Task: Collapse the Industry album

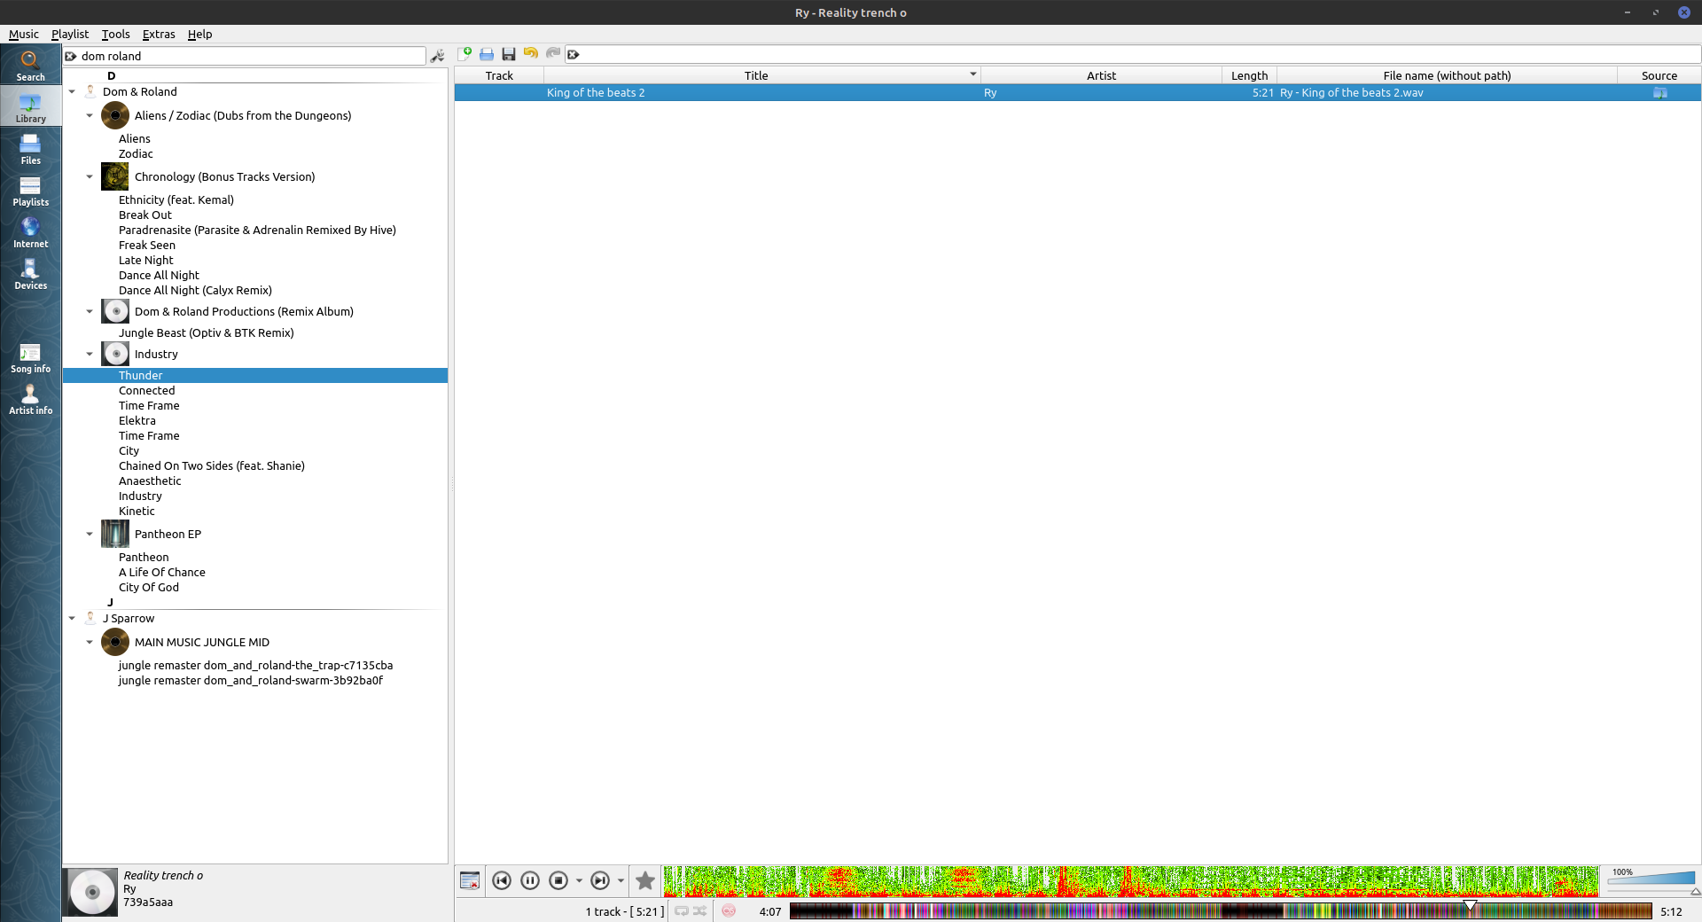Action: [x=90, y=354]
